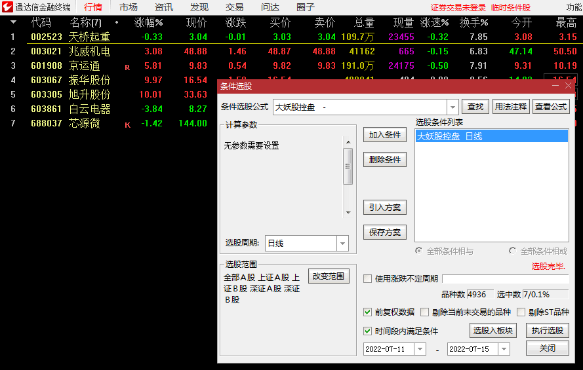This screenshot has width=583, height=370.
Task: Sort by 代码 column header
Action: [x=41, y=23]
